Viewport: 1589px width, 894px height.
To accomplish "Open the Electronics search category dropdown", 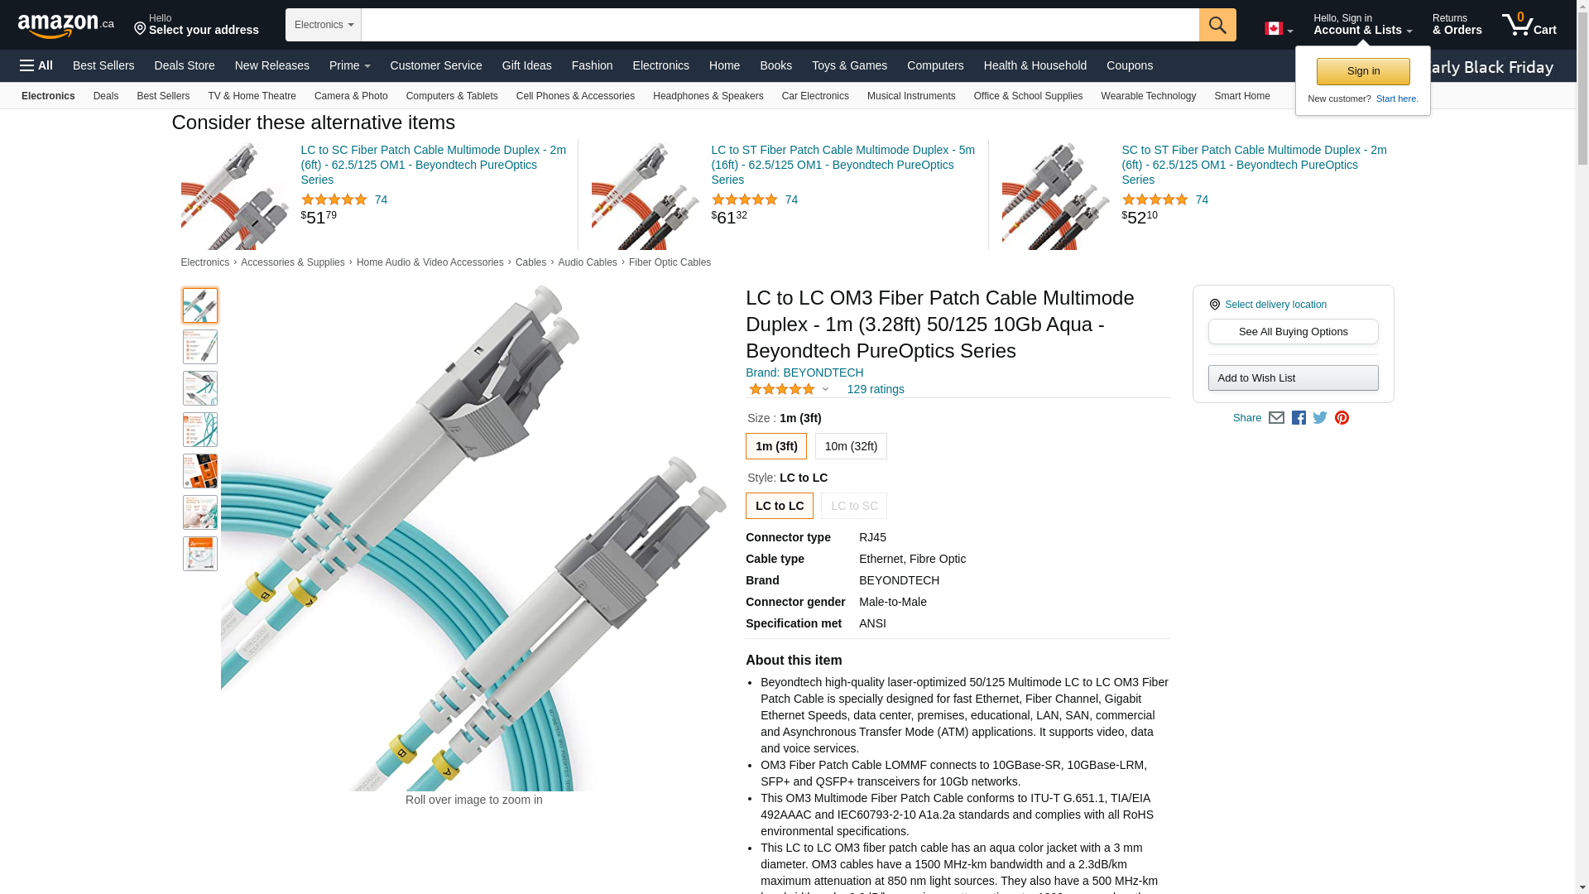I will click(x=324, y=25).
